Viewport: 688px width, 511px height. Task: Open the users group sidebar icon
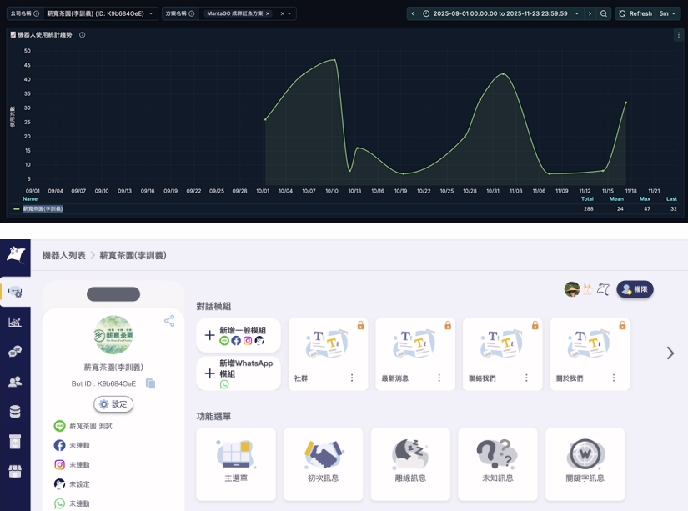click(15, 382)
